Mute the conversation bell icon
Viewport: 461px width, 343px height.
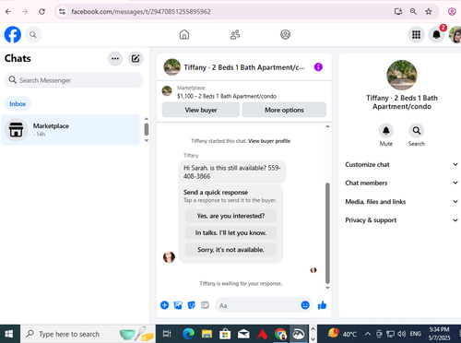[386, 131]
